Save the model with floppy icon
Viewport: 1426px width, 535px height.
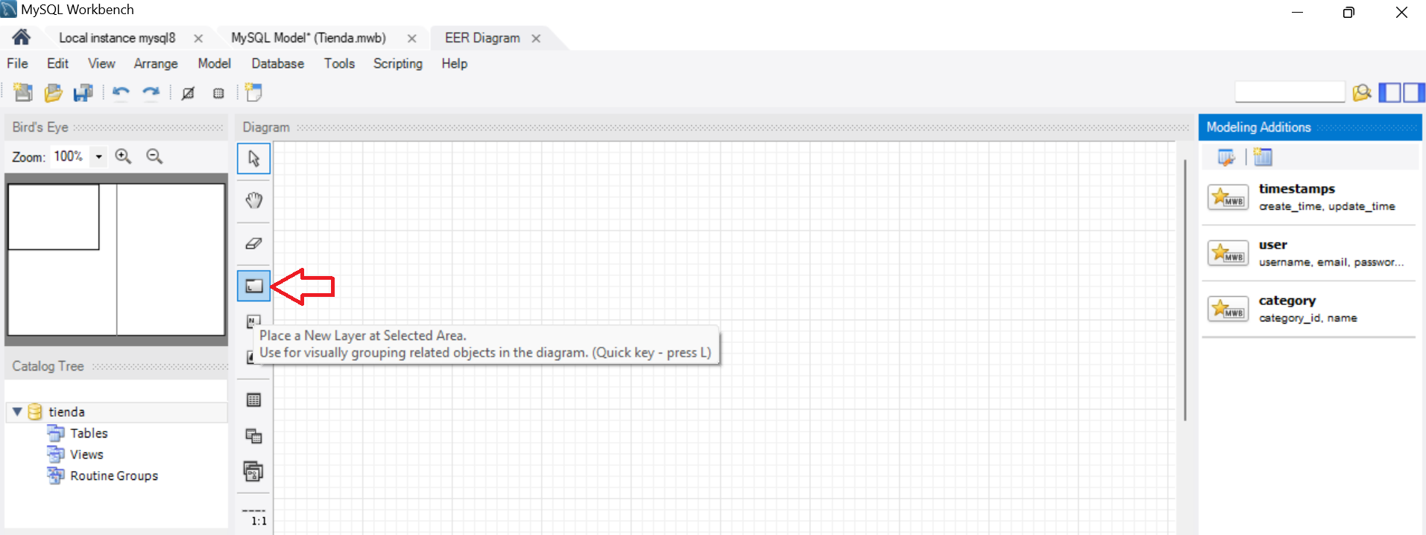pos(83,92)
